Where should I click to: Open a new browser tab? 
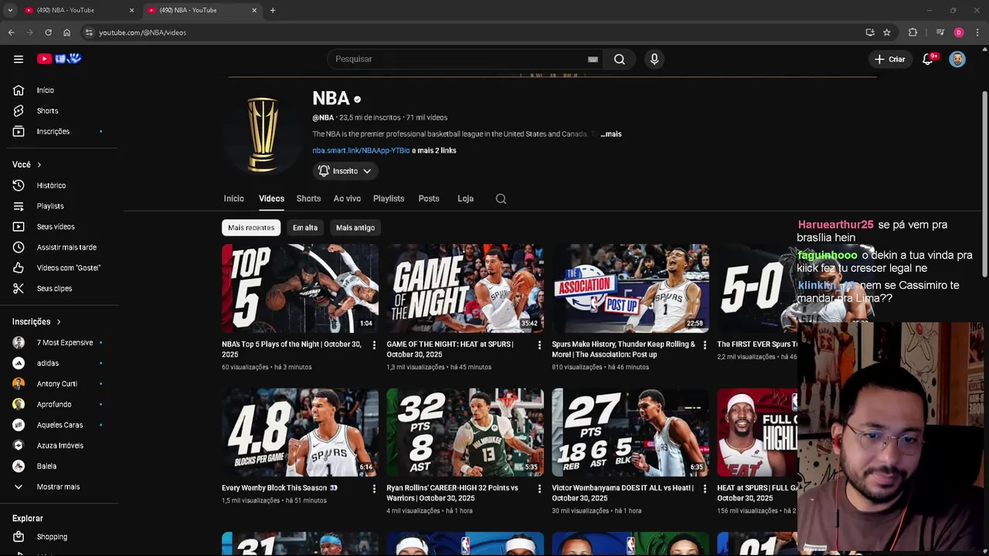(273, 10)
